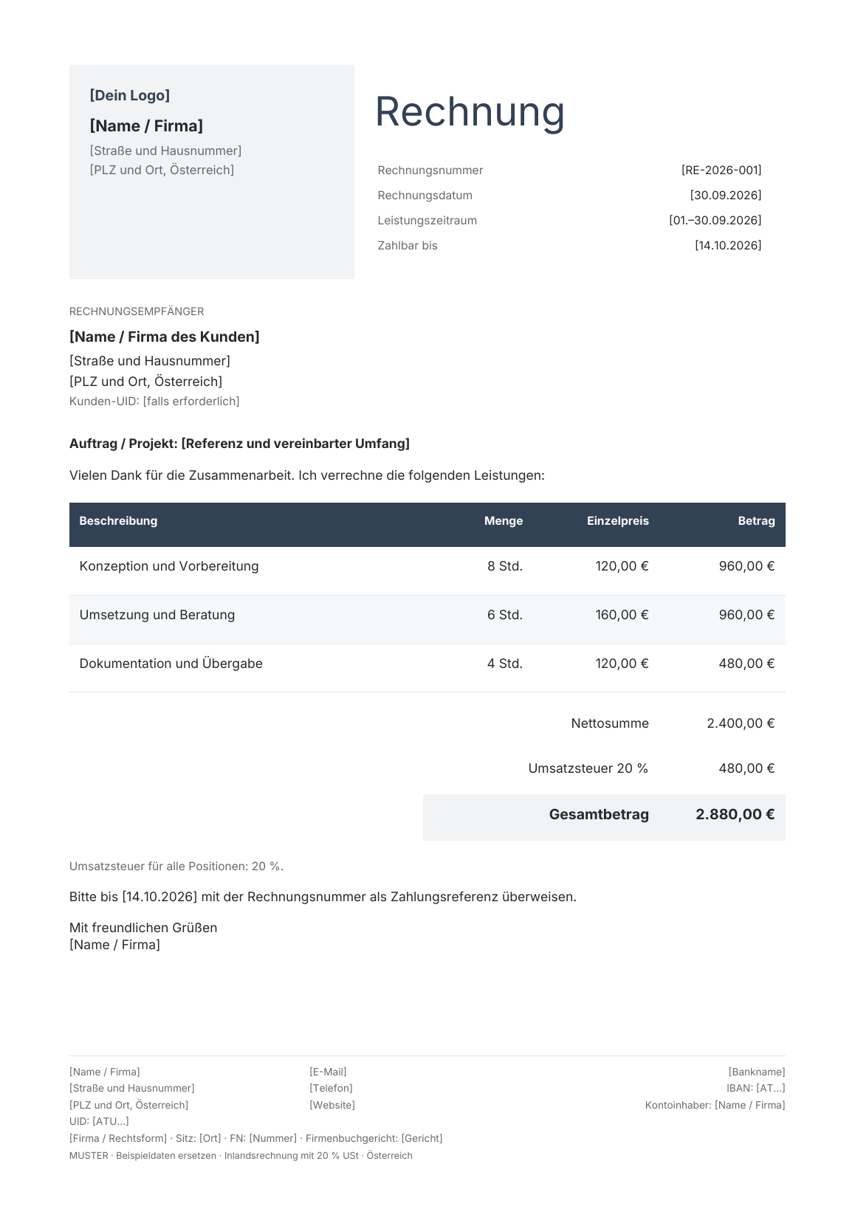The height and width of the screenshot is (1209, 855).
Task: Click the Zahlbar bis date [14.10.2026]
Action: pos(728,246)
